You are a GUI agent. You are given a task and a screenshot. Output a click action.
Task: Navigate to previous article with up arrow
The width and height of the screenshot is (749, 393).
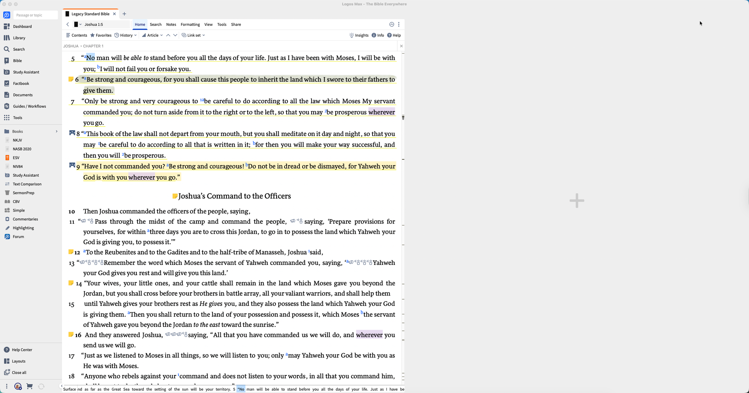point(168,35)
